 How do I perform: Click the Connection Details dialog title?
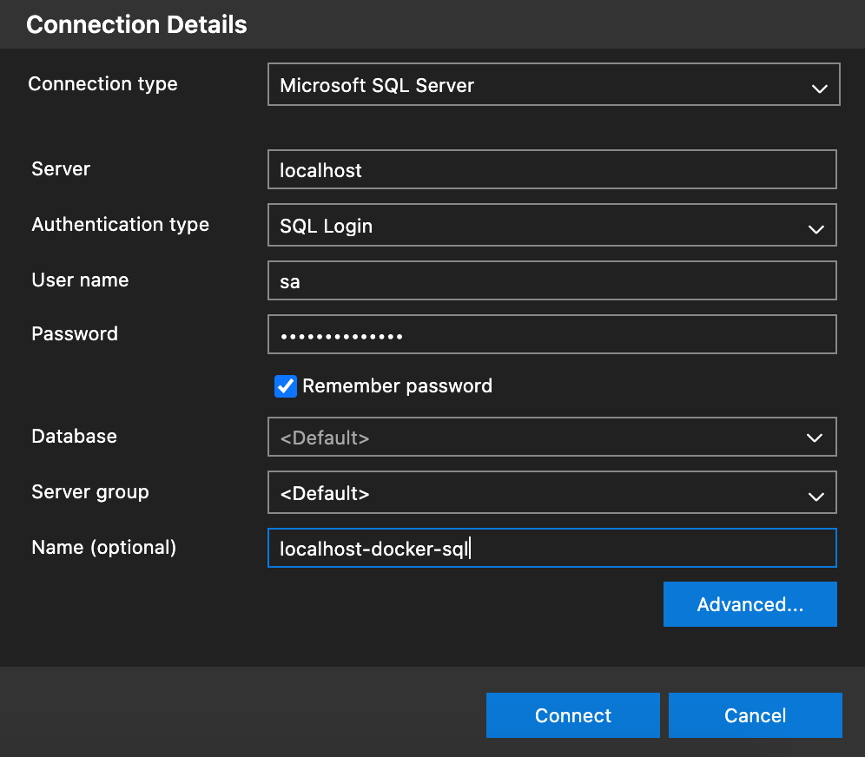tap(136, 25)
